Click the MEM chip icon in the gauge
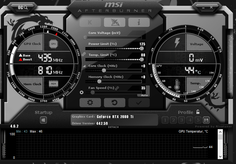236x164 pixels. pos(53,84)
